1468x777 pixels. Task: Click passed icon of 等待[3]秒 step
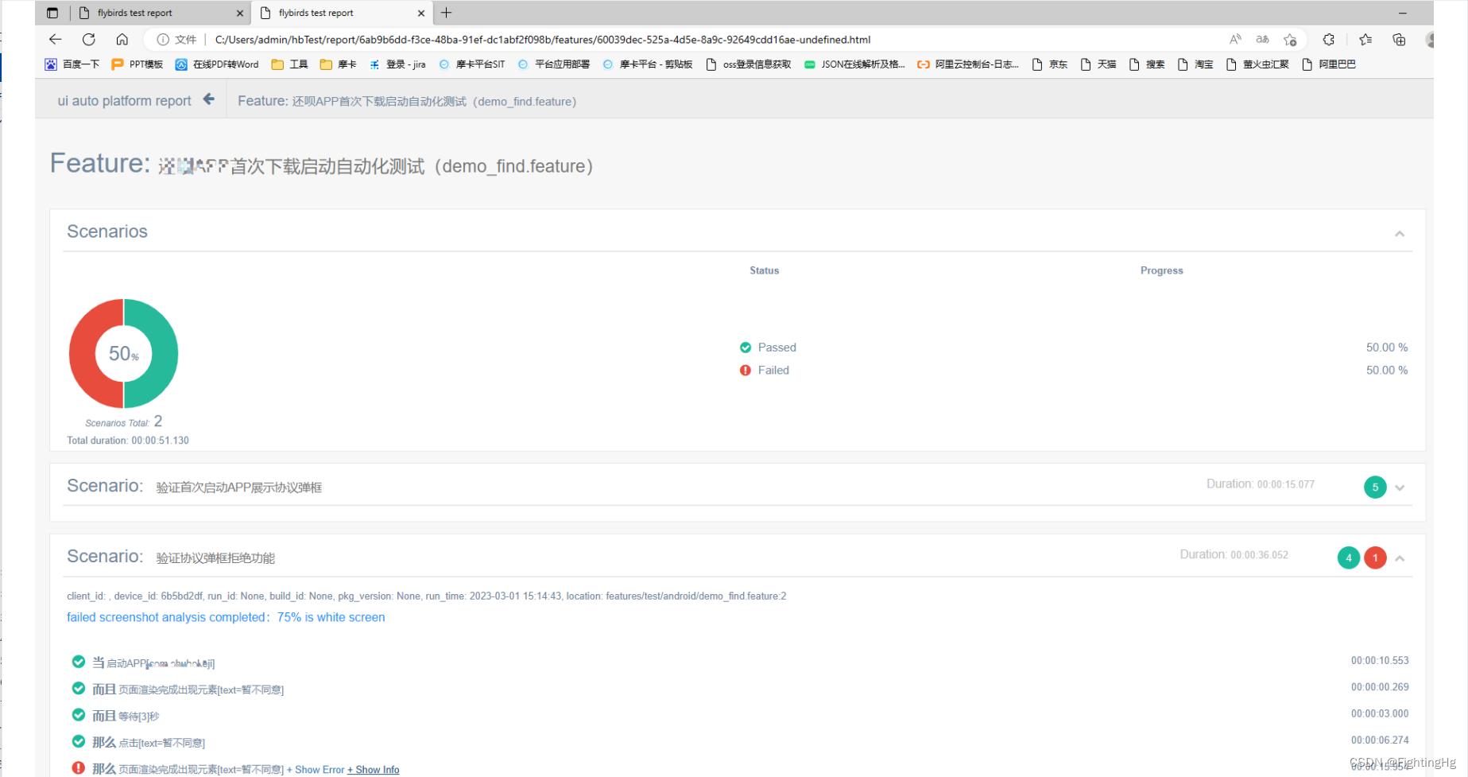tap(79, 715)
